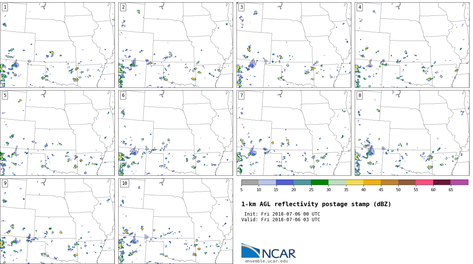Select the yellow 35–40 dBZ swatch
473x264 pixels.
click(x=354, y=182)
